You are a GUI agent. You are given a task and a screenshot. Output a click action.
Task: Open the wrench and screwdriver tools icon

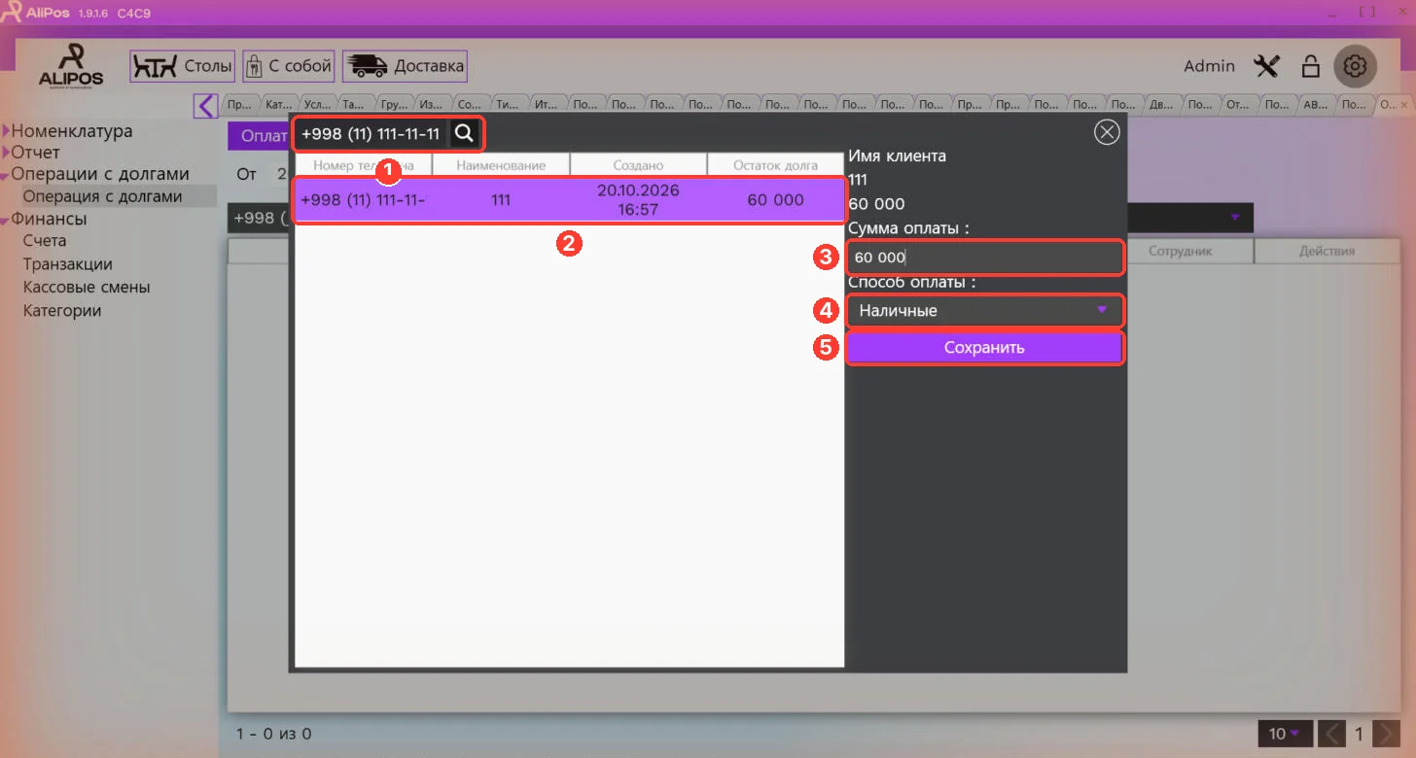pyautogui.click(x=1267, y=66)
